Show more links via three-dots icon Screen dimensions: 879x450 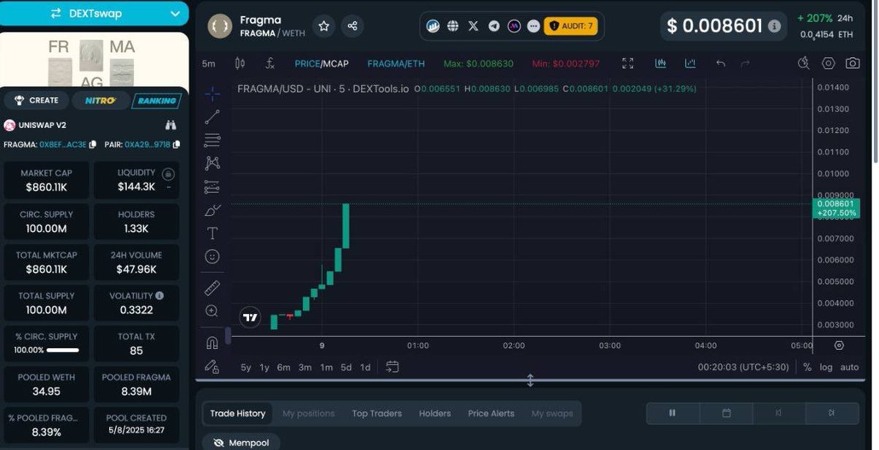(x=534, y=26)
